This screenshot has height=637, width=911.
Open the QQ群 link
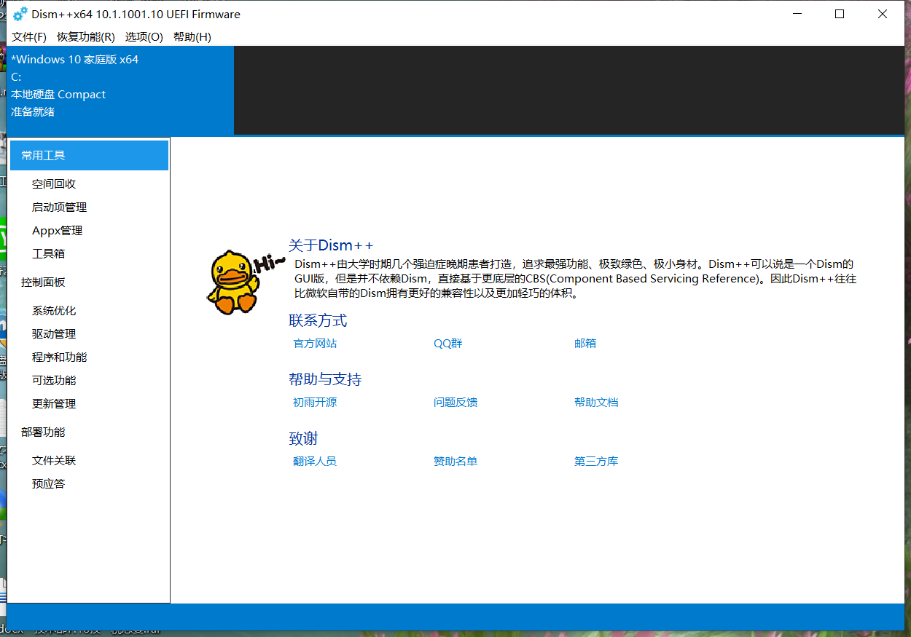448,344
